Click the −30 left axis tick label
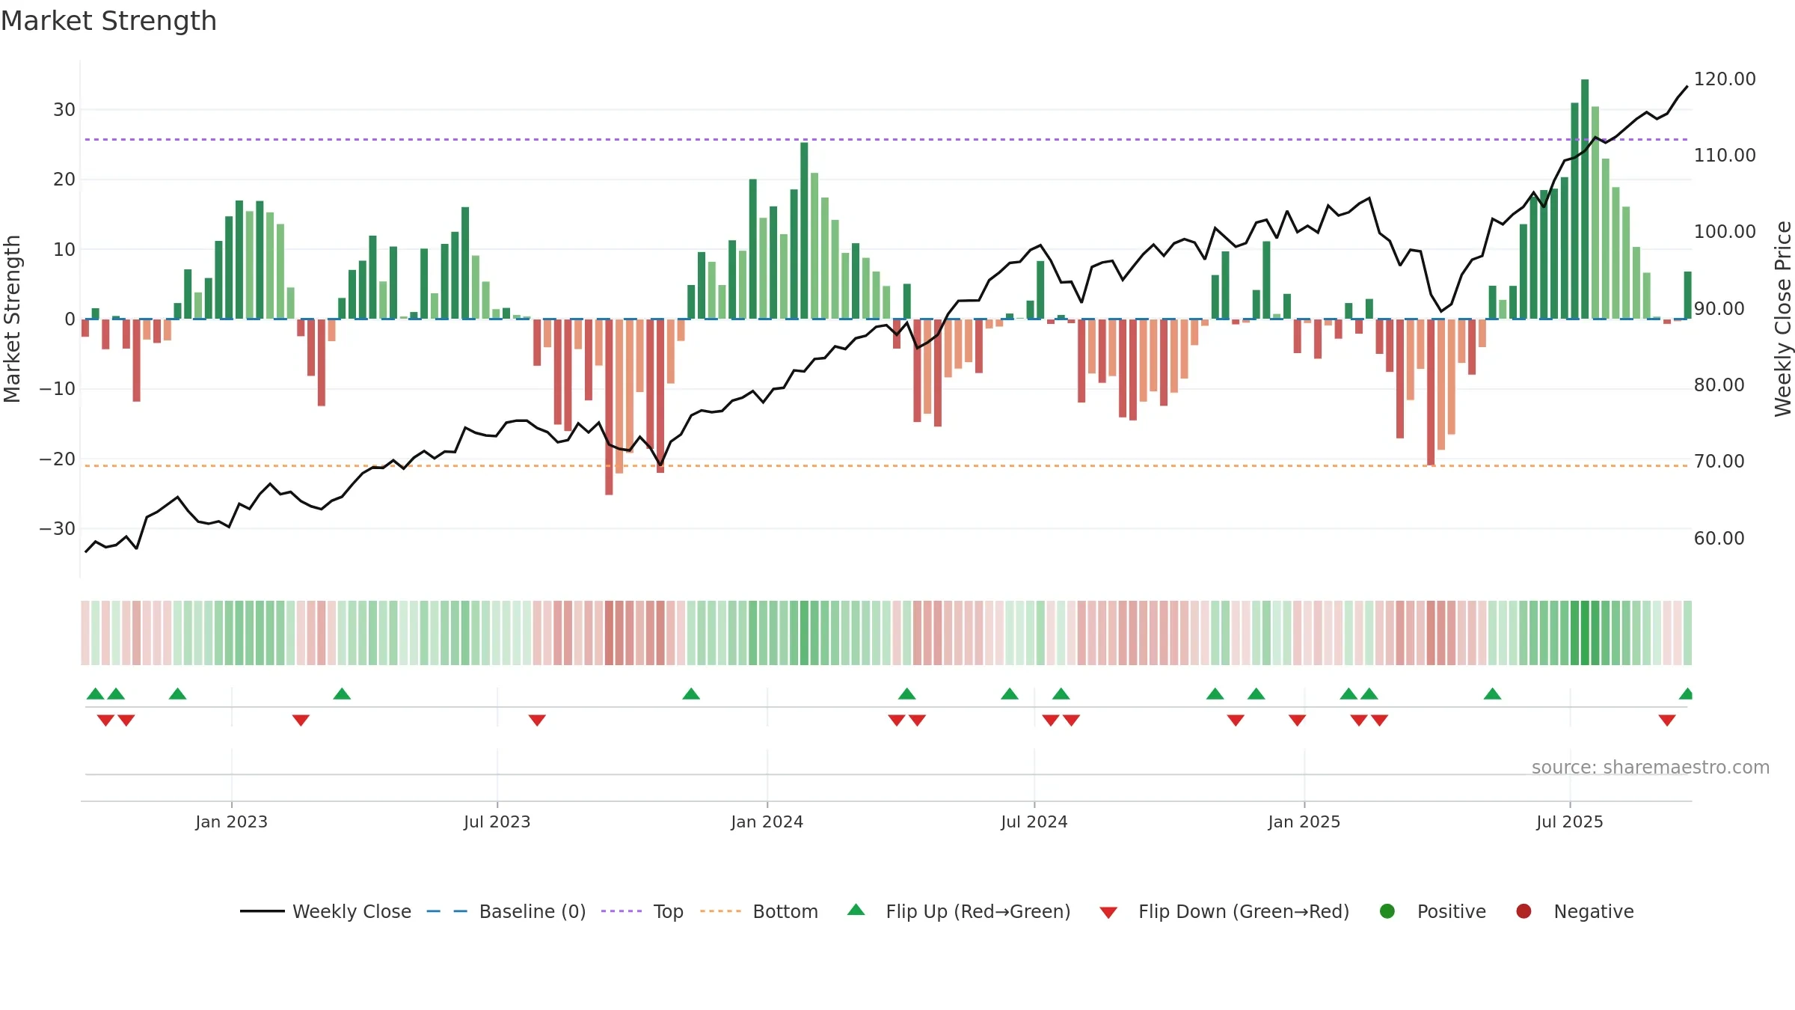The height and width of the screenshot is (1010, 1795). (x=58, y=528)
